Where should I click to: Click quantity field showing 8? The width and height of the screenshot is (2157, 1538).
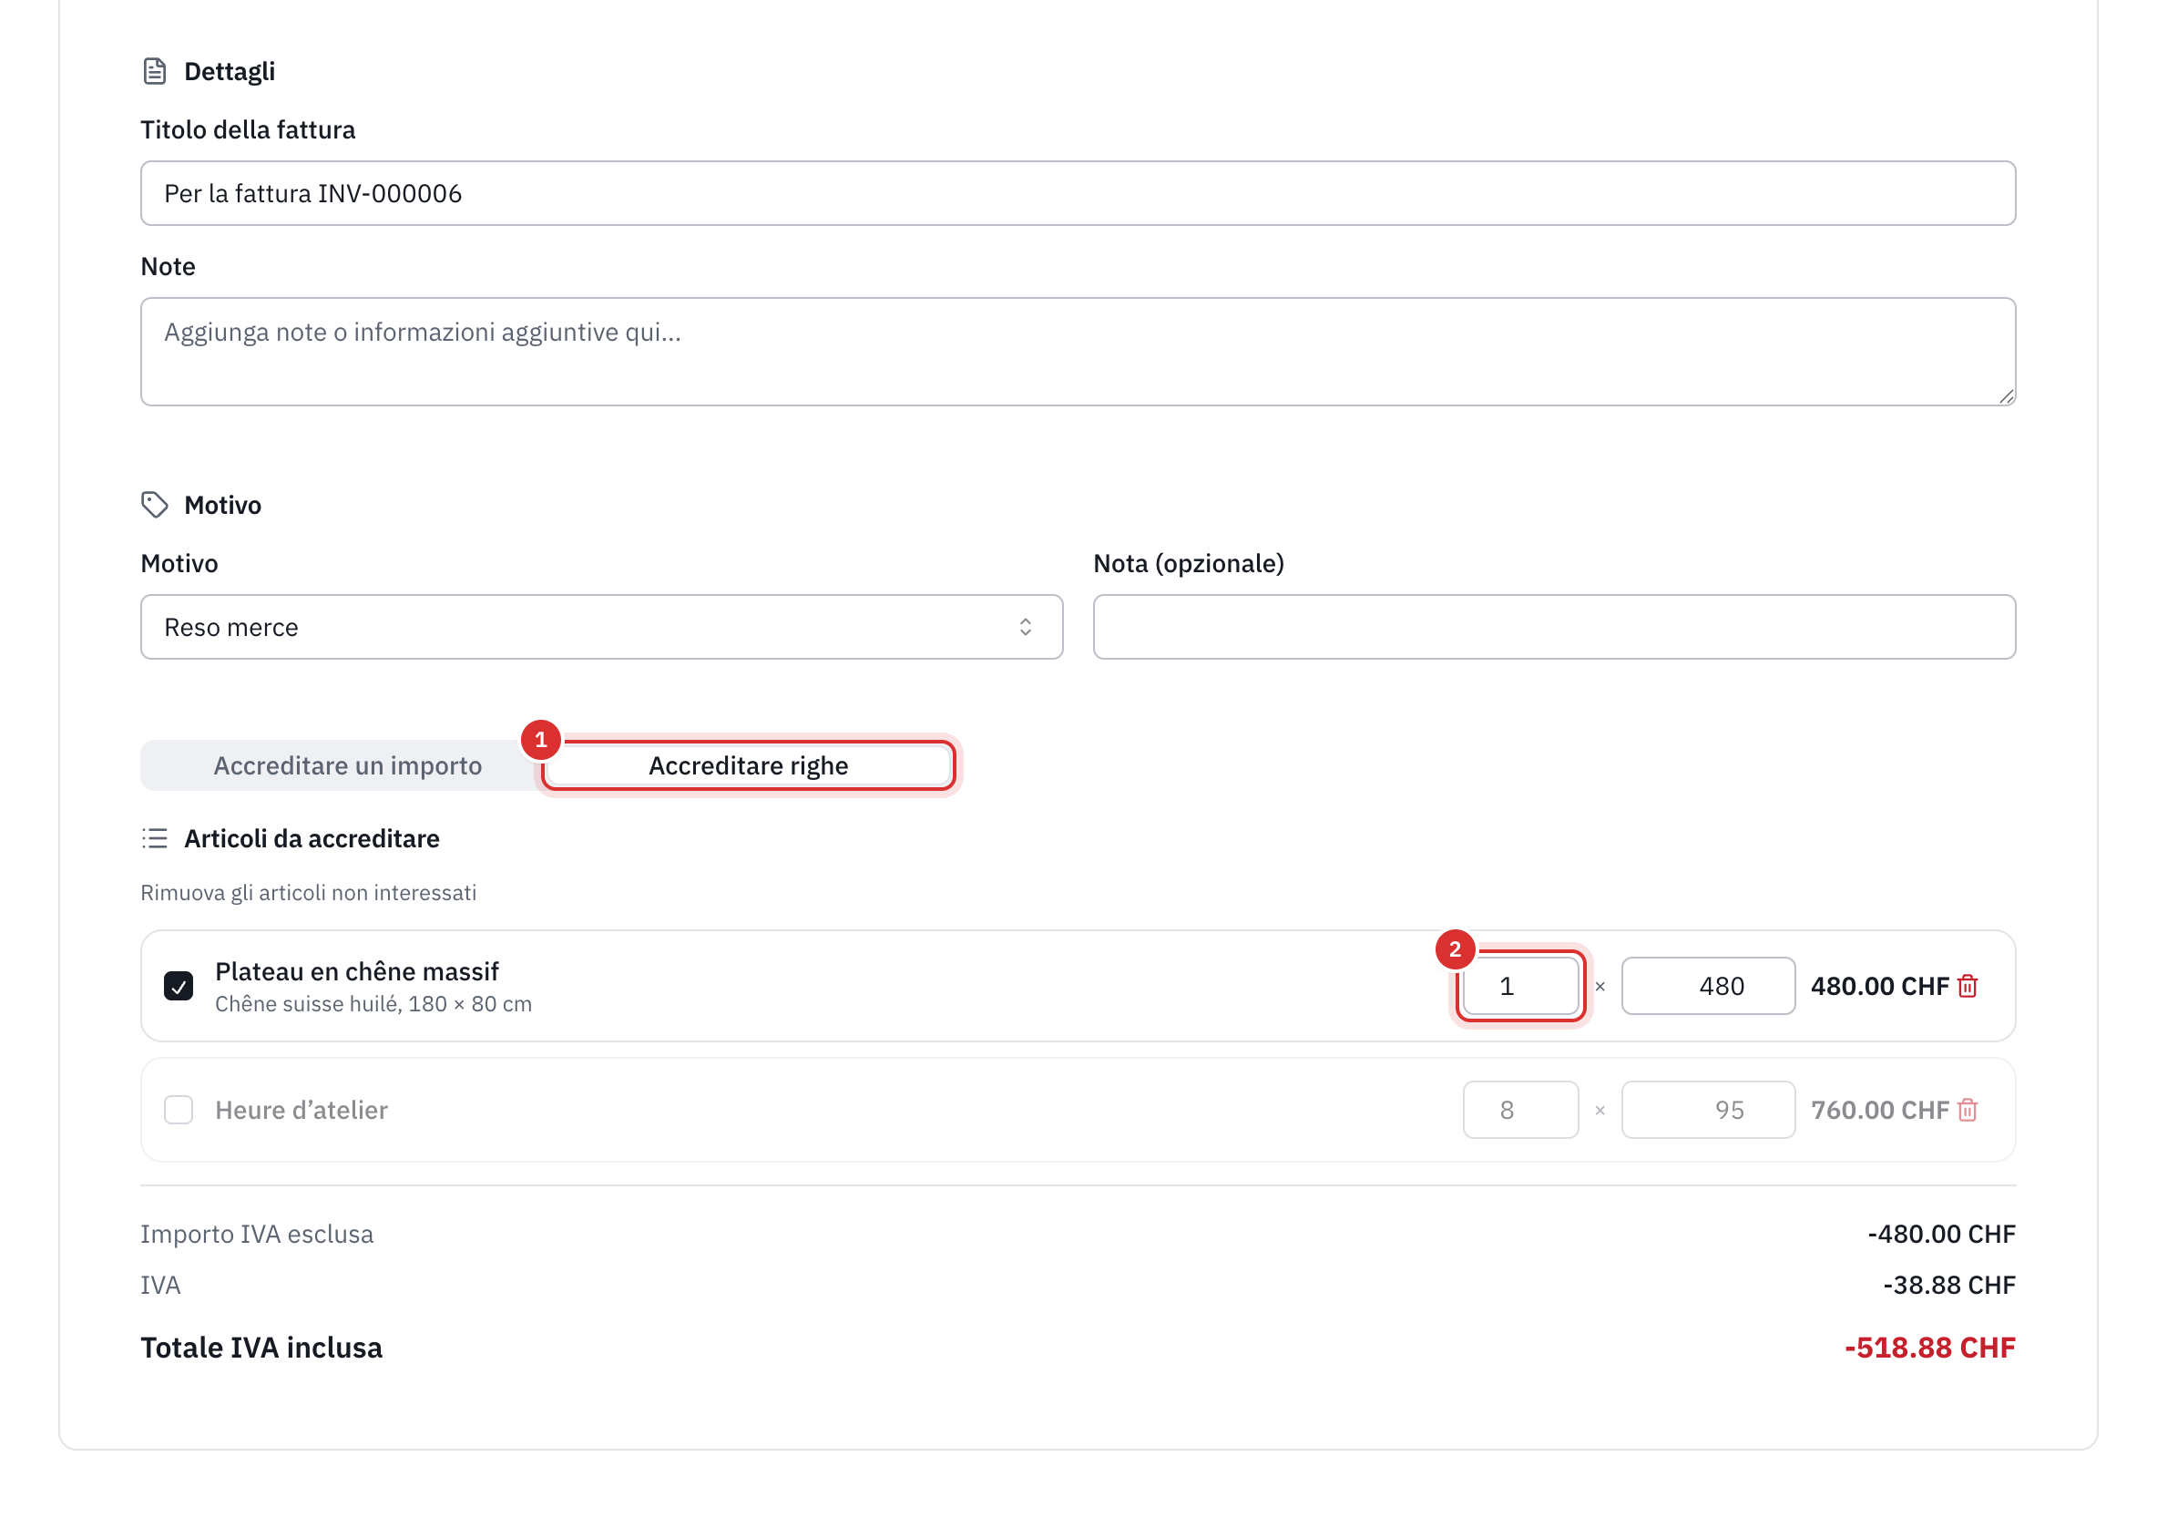tap(1520, 1110)
